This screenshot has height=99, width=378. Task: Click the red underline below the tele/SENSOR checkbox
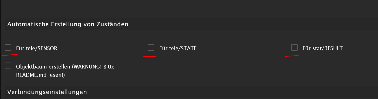pos(10,55)
